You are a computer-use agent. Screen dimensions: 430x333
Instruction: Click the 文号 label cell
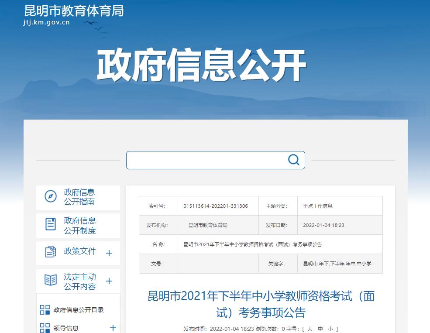click(158, 264)
